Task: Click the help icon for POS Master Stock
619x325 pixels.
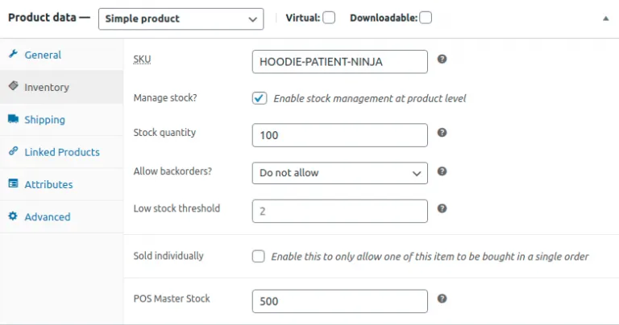Action: [x=442, y=298]
